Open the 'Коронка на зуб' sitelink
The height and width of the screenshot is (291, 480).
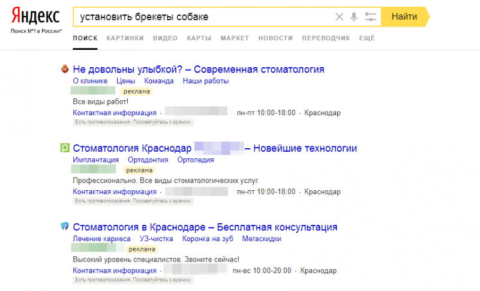coord(208,239)
